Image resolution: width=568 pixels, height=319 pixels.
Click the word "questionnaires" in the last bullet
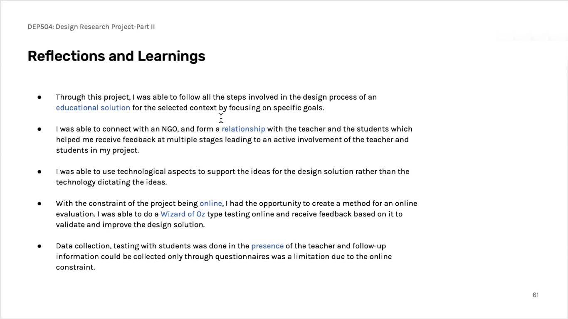(x=242, y=257)
